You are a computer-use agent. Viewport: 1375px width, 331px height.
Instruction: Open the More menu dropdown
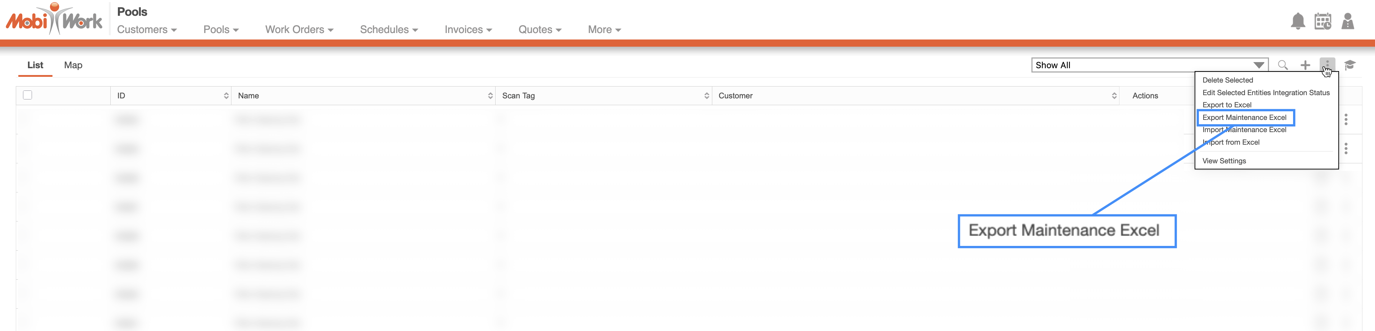point(604,30)
